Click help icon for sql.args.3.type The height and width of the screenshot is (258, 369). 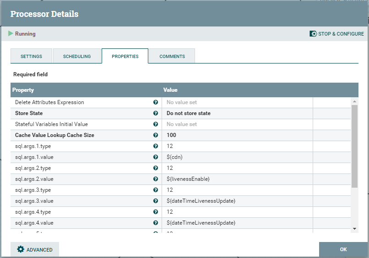[x=156, y=190]
